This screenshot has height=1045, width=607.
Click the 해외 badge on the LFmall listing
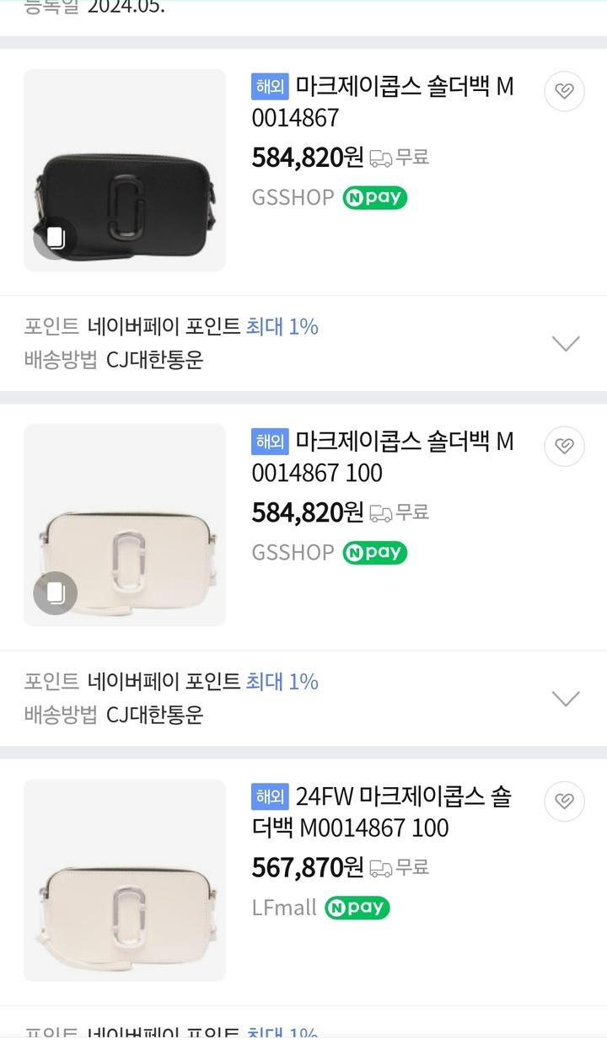coord(270,796)
